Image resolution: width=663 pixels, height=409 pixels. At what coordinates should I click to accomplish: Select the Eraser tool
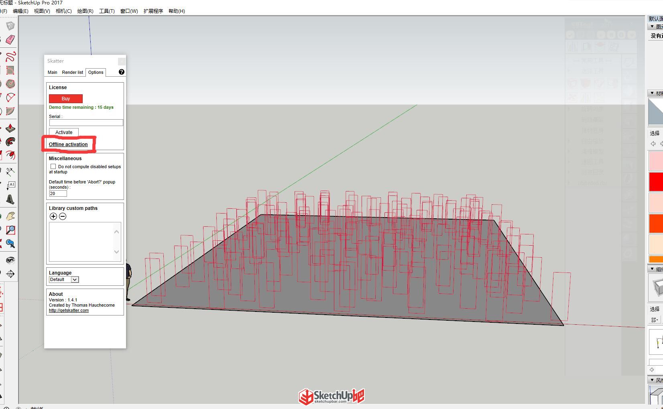[x=10, y=39]
